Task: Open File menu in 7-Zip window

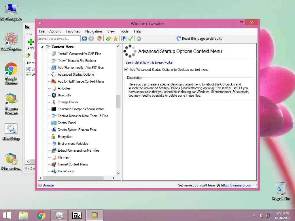Action: [x=29, y=34]
